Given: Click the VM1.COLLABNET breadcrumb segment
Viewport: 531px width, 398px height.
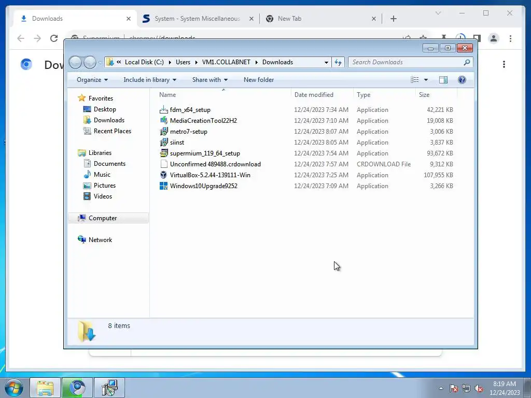Looking at the screenshot, I should pos(226,62).
